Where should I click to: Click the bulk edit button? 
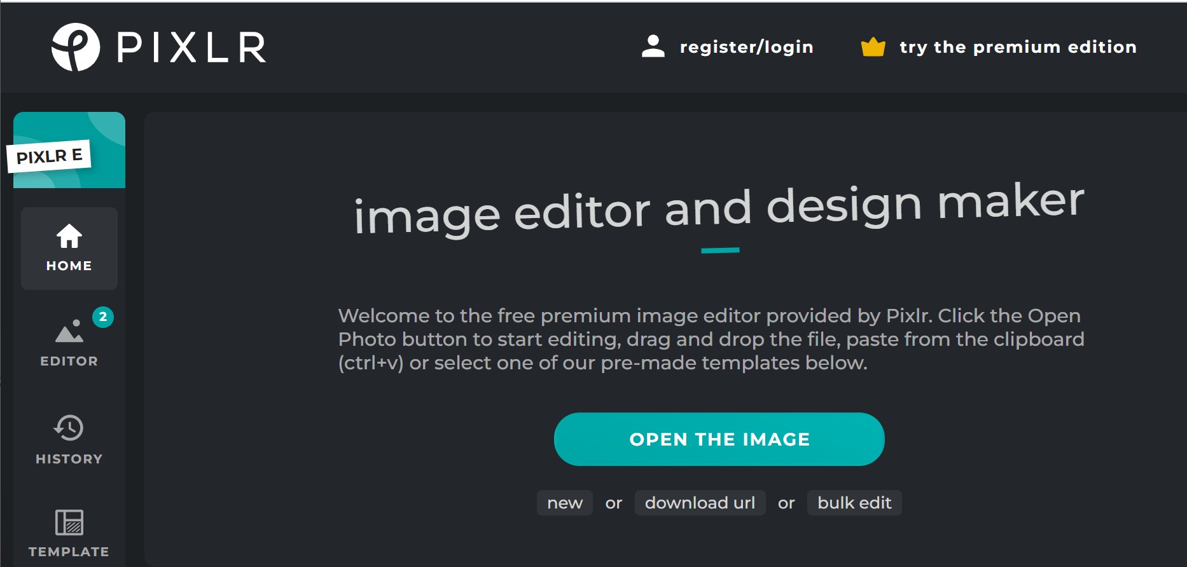pos(854,503)
